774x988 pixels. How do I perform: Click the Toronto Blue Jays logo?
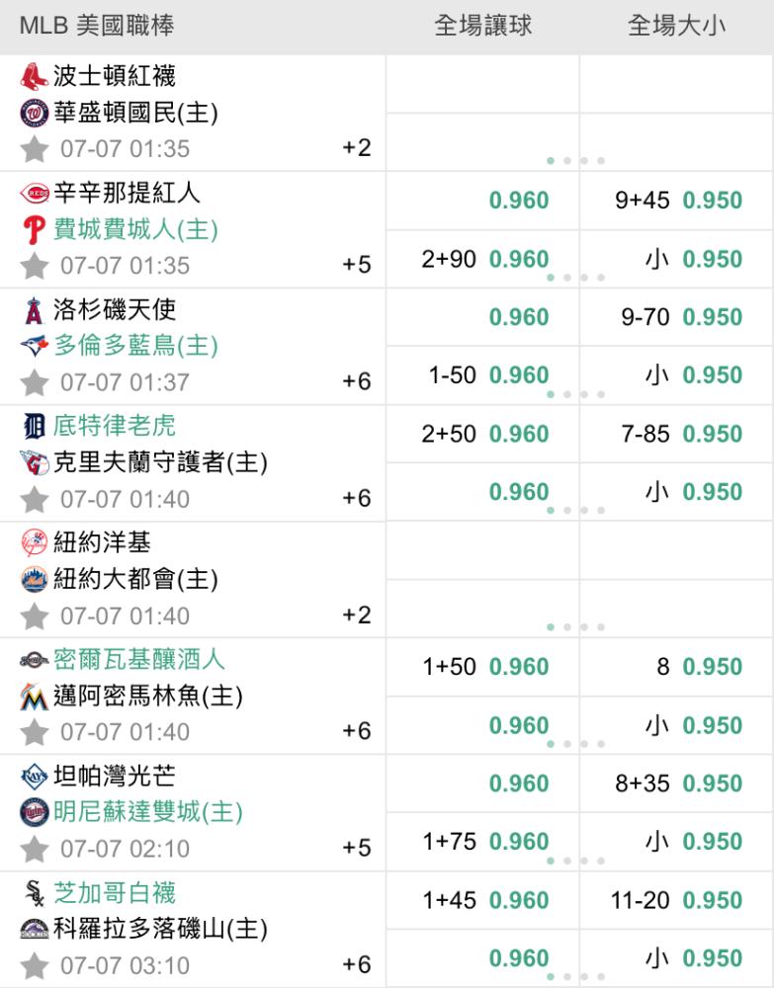coord(34,346)
